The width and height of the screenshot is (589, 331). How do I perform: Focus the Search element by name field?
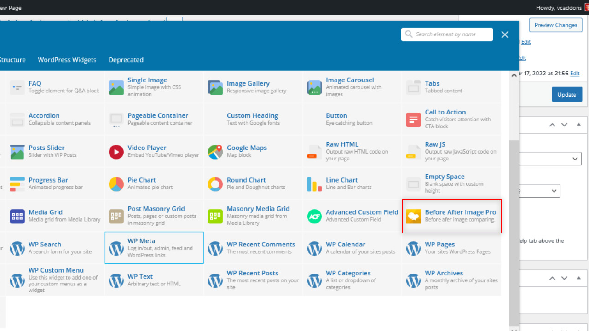pyautogui.click(x=447, y=34)
